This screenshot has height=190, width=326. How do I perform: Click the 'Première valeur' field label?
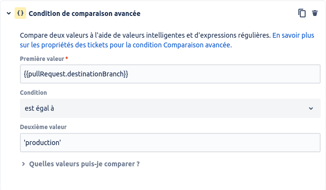click(x=42, y=59)
